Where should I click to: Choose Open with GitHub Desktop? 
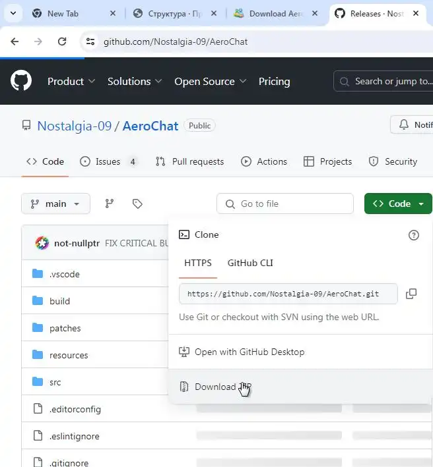click(x=300, y=352)
